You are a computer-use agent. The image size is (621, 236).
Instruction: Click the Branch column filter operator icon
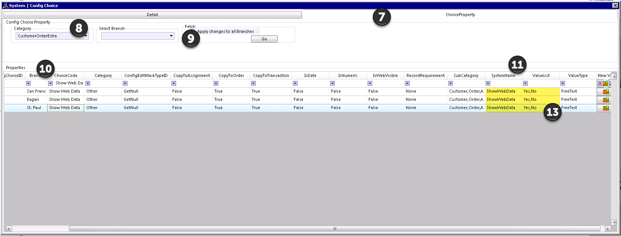28,83
